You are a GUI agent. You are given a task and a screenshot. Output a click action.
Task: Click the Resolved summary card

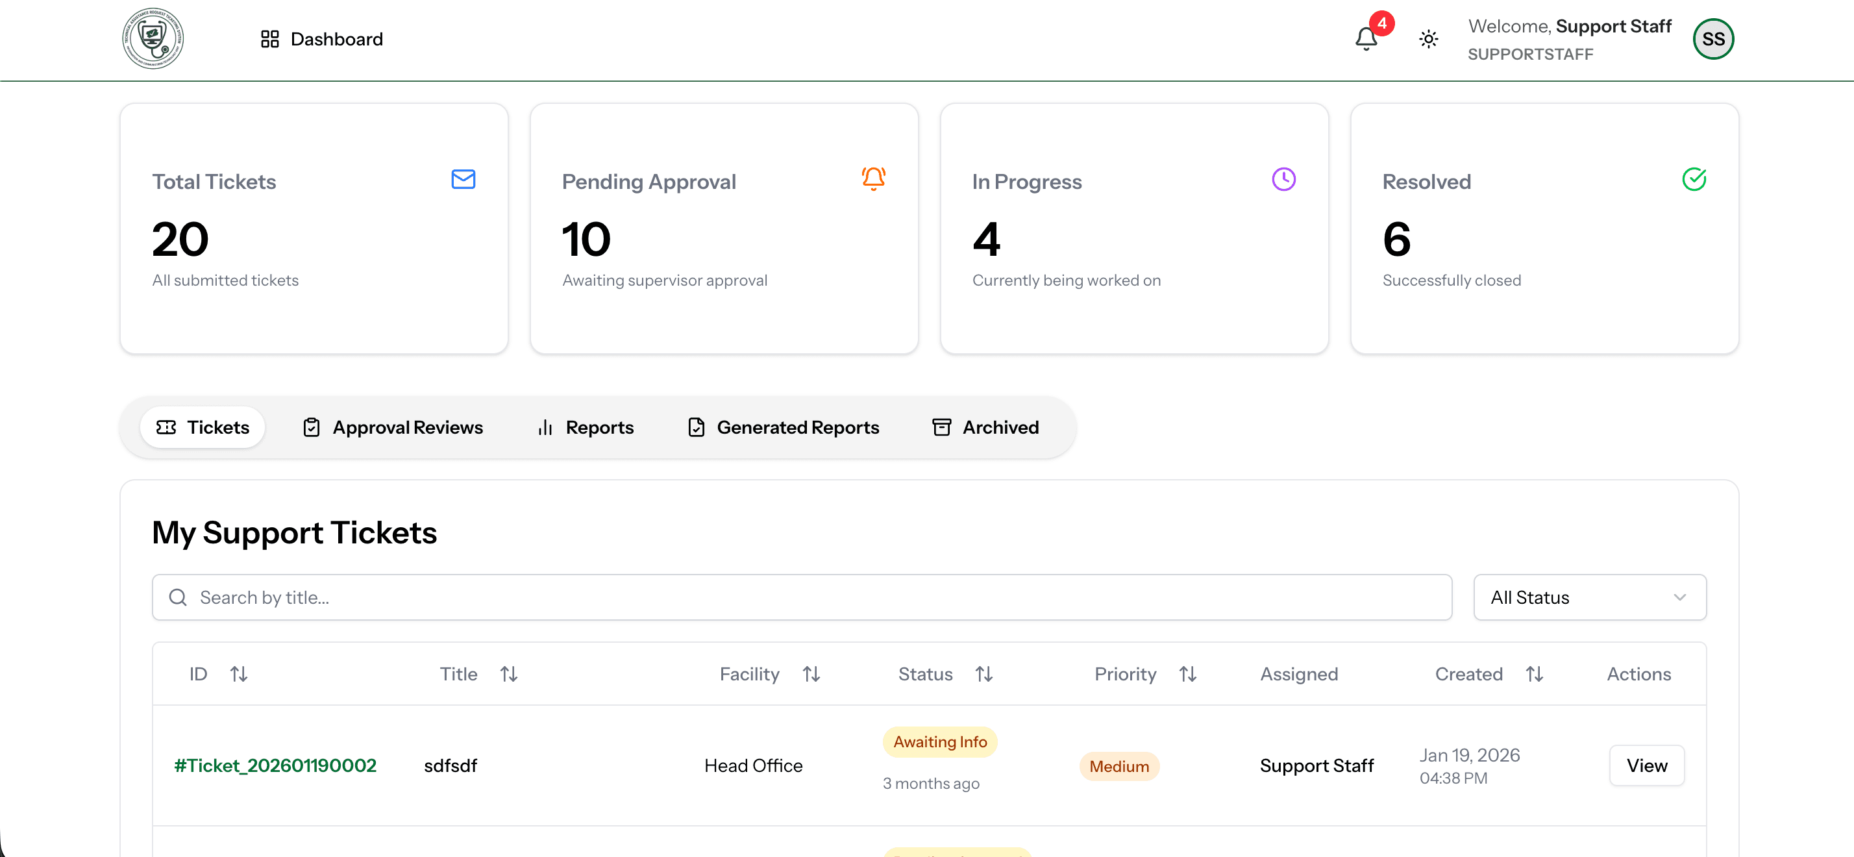1544,228
